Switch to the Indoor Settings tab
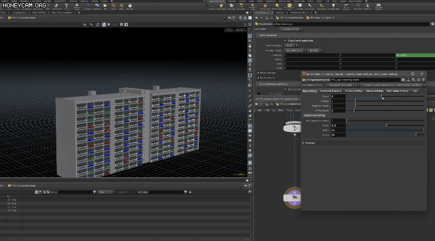Screen dimensions: 435x241 tap(398, 91)
